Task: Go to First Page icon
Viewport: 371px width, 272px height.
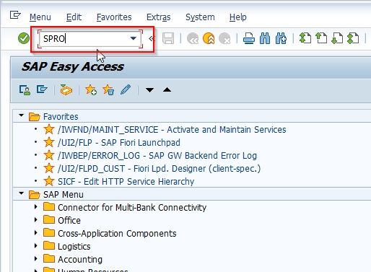Action: 305,38
